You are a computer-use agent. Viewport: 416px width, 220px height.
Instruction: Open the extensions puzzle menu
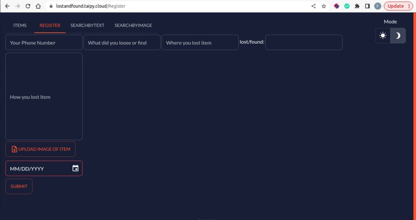click(357, 6)
